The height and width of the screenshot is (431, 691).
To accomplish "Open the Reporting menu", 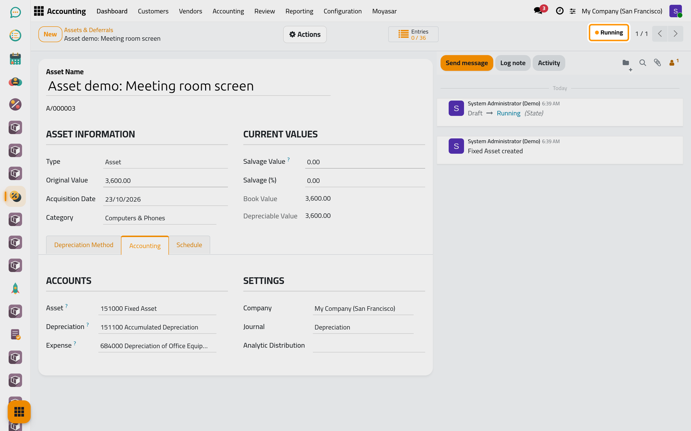I will coord(299,11).
